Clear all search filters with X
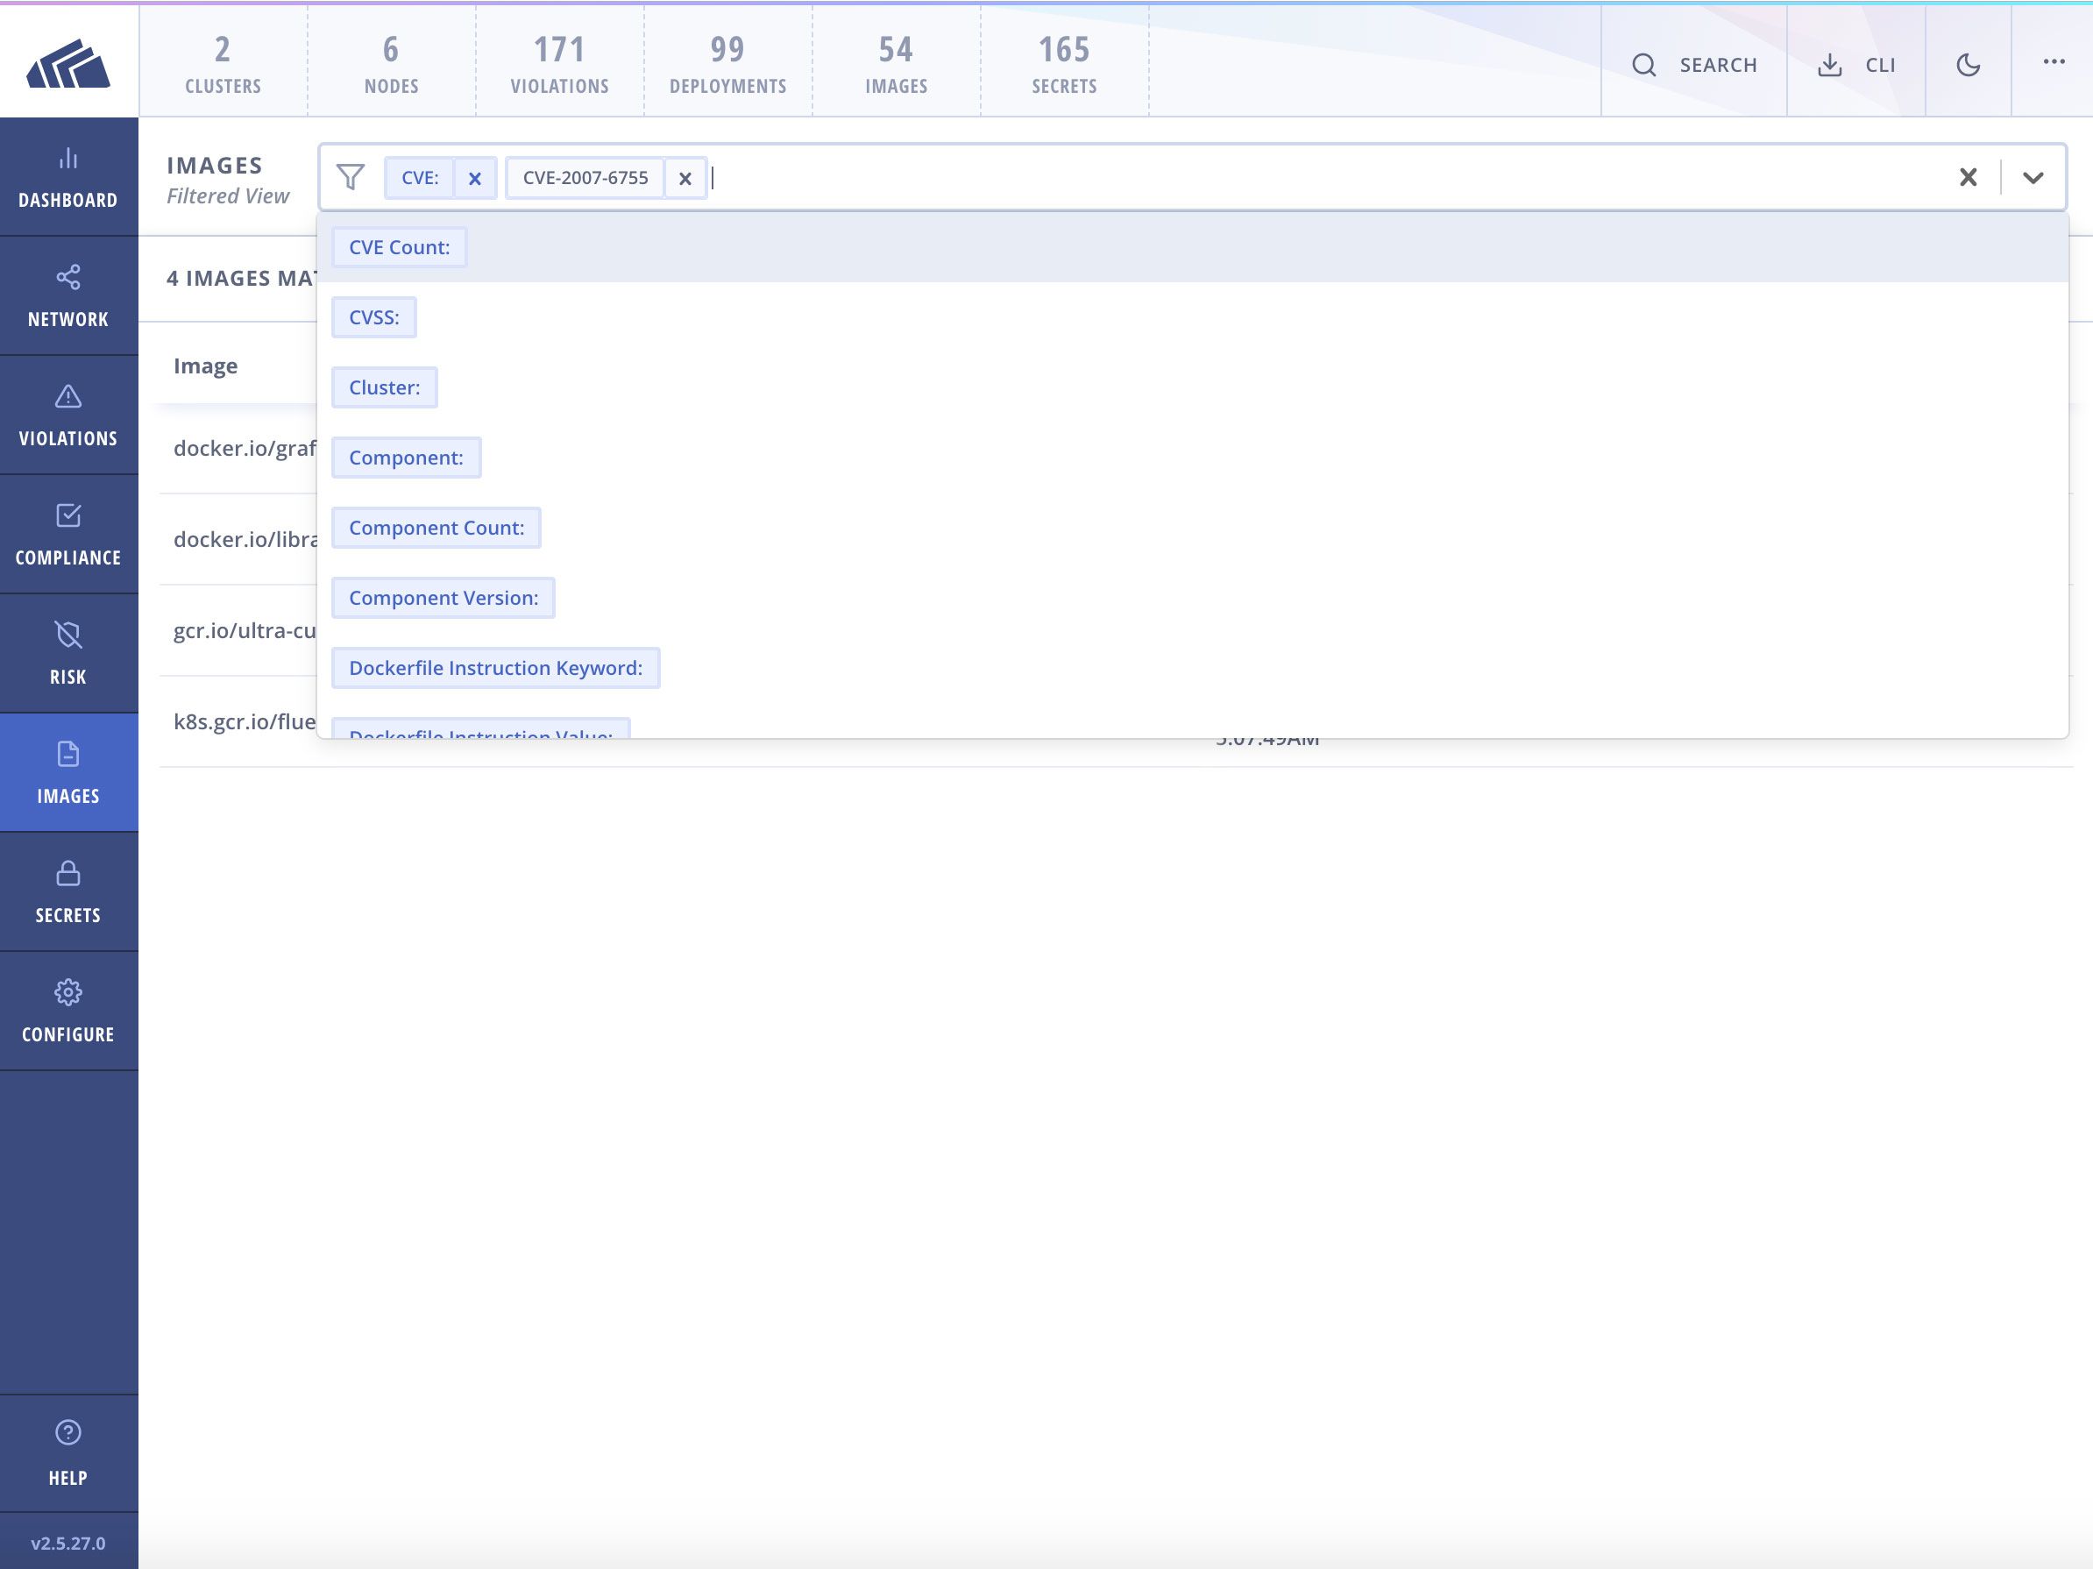This screenshot has width=2093, height=1569. pyautogui.click(x=1968, y=177)
